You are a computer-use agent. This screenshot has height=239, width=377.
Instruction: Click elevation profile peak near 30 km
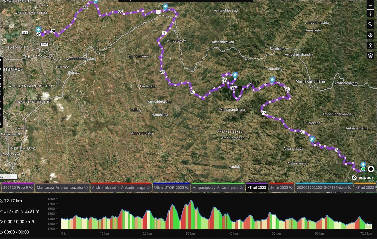pos(191,201)
